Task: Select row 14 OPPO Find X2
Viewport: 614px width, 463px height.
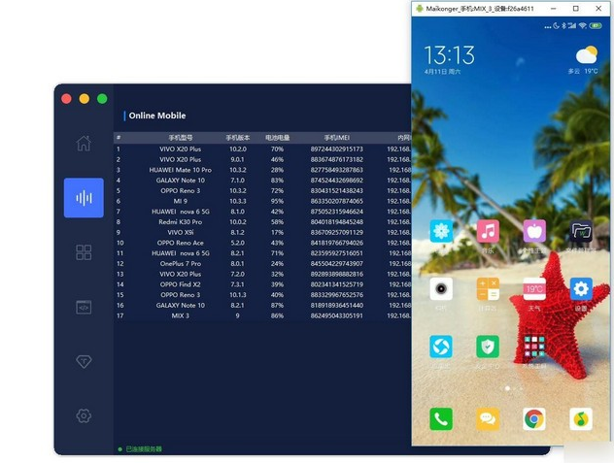Action: coord(262,284)
